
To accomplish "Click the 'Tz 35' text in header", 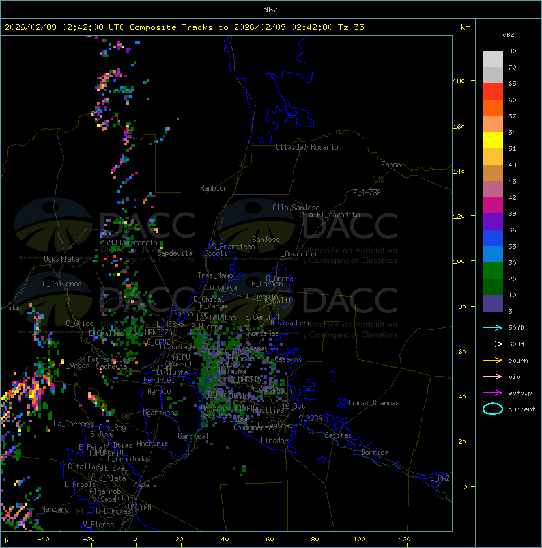I will (x=351, y=27).
